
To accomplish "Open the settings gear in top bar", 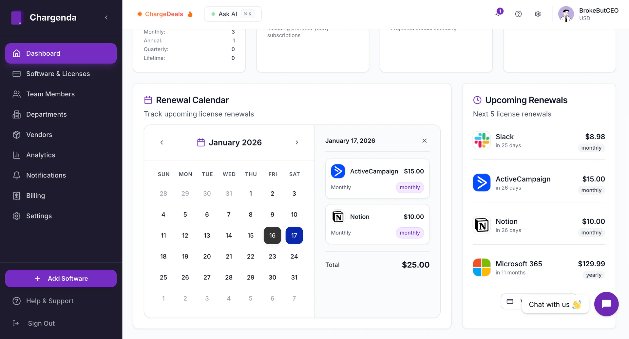I will (x=537, y=14).
